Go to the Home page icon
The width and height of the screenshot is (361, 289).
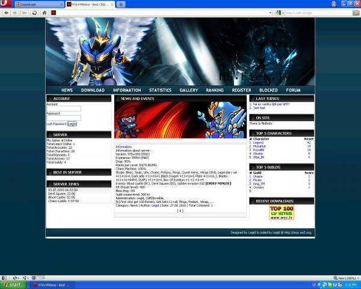point(44,13)
